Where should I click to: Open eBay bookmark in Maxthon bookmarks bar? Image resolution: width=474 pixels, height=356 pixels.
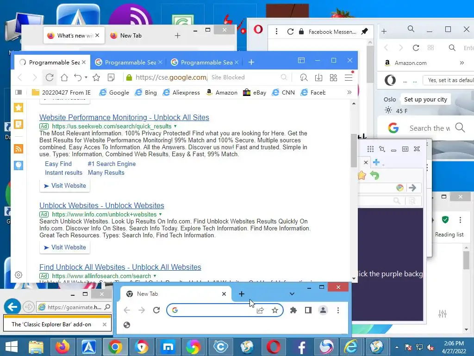point(255,92)
